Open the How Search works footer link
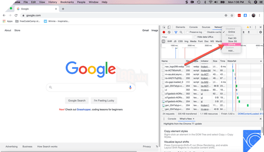This screenshot has width=264, height=152. (47, 147)
